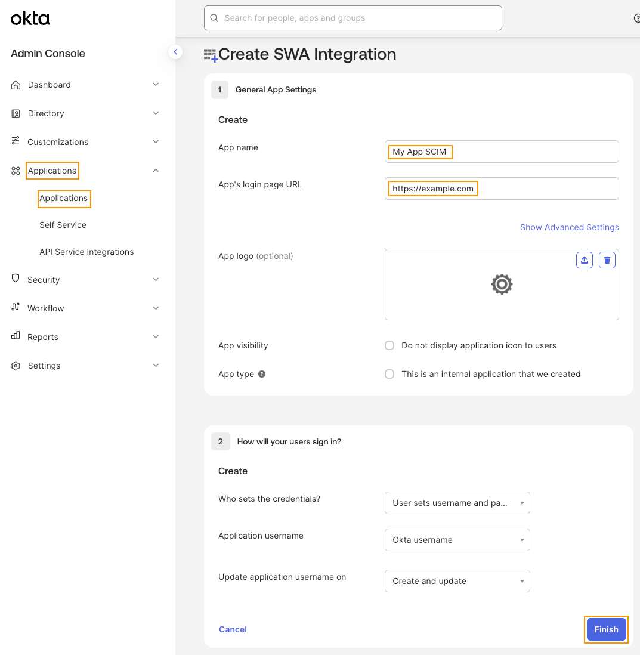Expand the Dashboard menu chevron
The image size is (640, 655).
coord(156,84)
